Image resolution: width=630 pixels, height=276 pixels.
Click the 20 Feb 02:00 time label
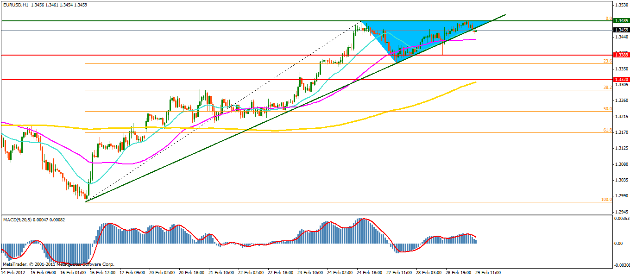point(162,272)
